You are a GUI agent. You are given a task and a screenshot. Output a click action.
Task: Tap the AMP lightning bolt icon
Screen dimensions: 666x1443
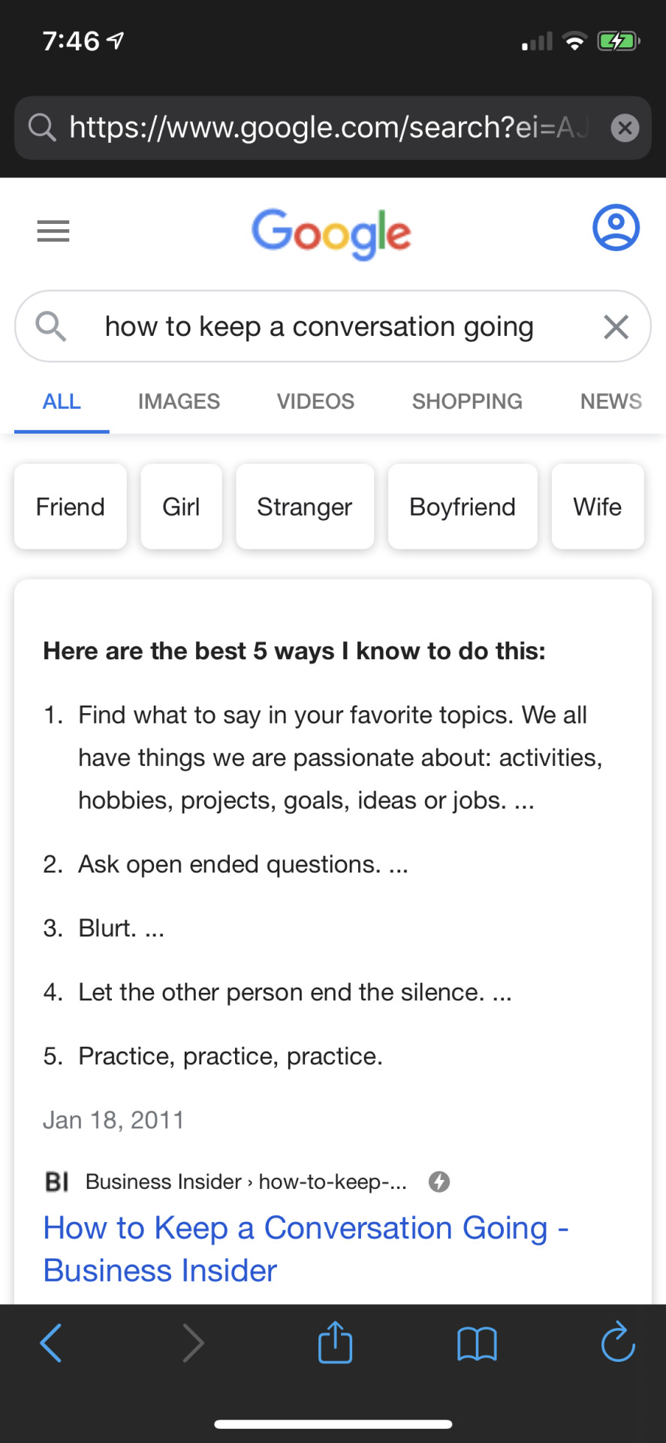click(x=439, y=1182)
